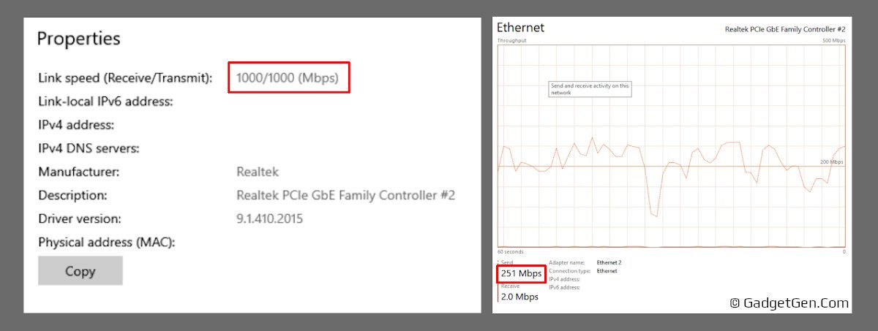
Task: Click the Copy button under Properties
Action: [x=80, y=271]
